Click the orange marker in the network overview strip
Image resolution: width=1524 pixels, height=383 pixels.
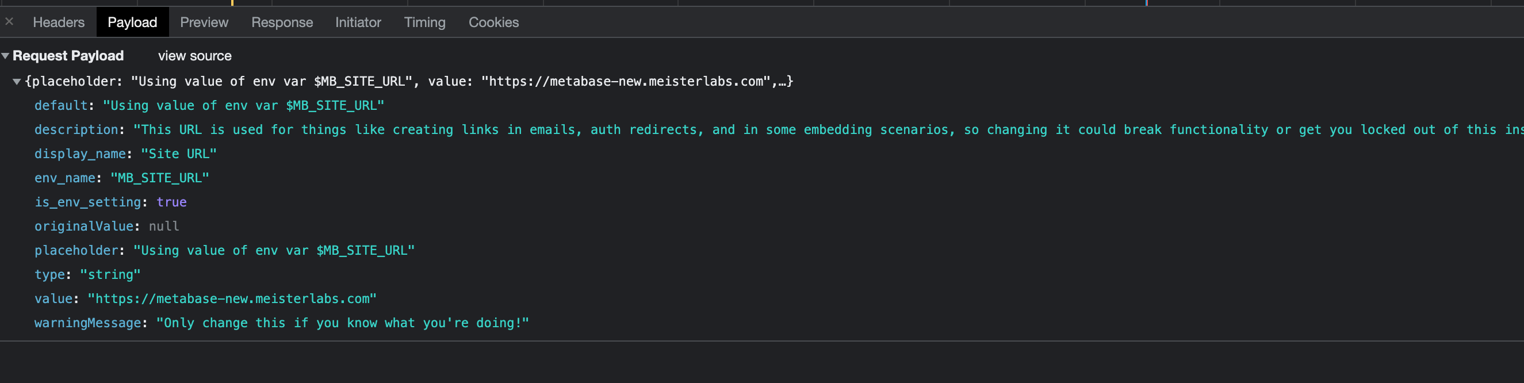pyautogui.click(x=232, y=2)
